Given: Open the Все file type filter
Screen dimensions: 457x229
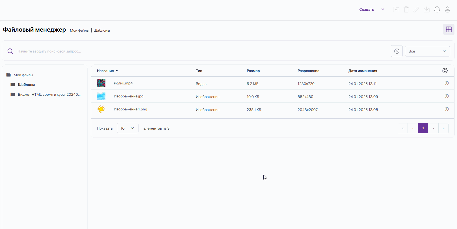Looking at the screenshot, I should 427,51.
